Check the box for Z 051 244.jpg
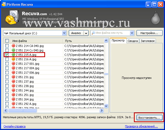The height and width of the screenshot is (130, 165). click(x=7, y=90)
